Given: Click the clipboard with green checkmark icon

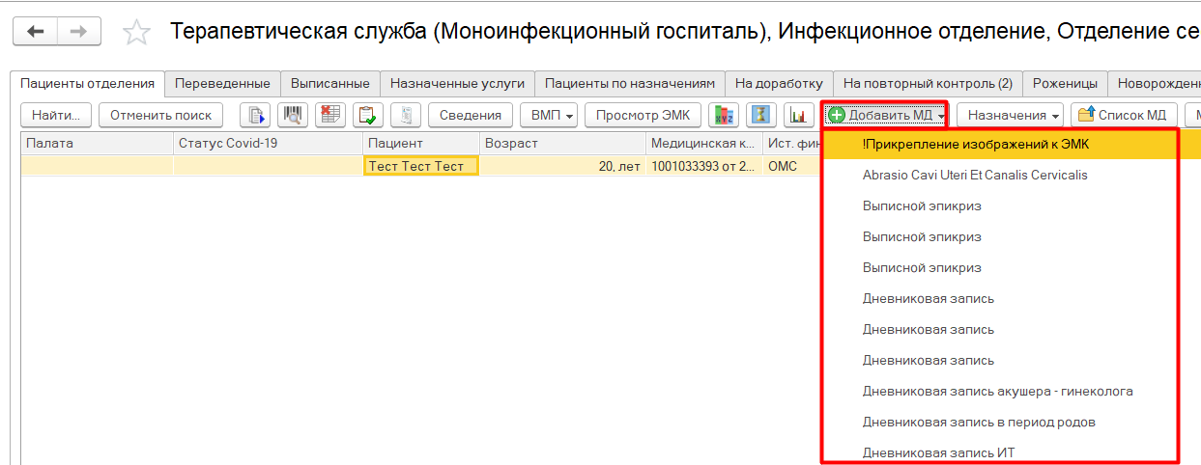Looking at the screenshot, I should point(367,116).
